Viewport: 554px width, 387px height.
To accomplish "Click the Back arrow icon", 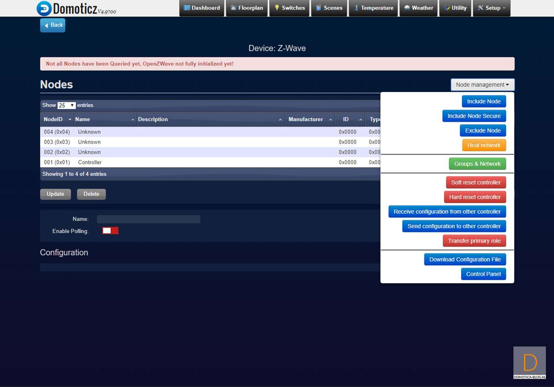I will click(x=46, y=25).
